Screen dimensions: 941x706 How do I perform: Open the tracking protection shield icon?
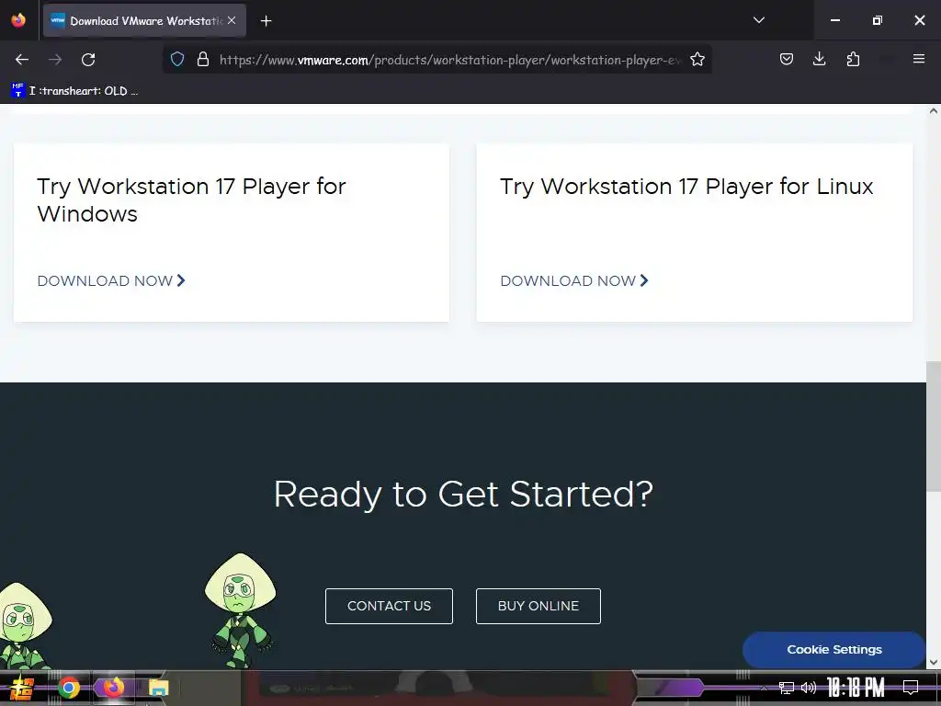pyautogui.click(x=177, y=60)
